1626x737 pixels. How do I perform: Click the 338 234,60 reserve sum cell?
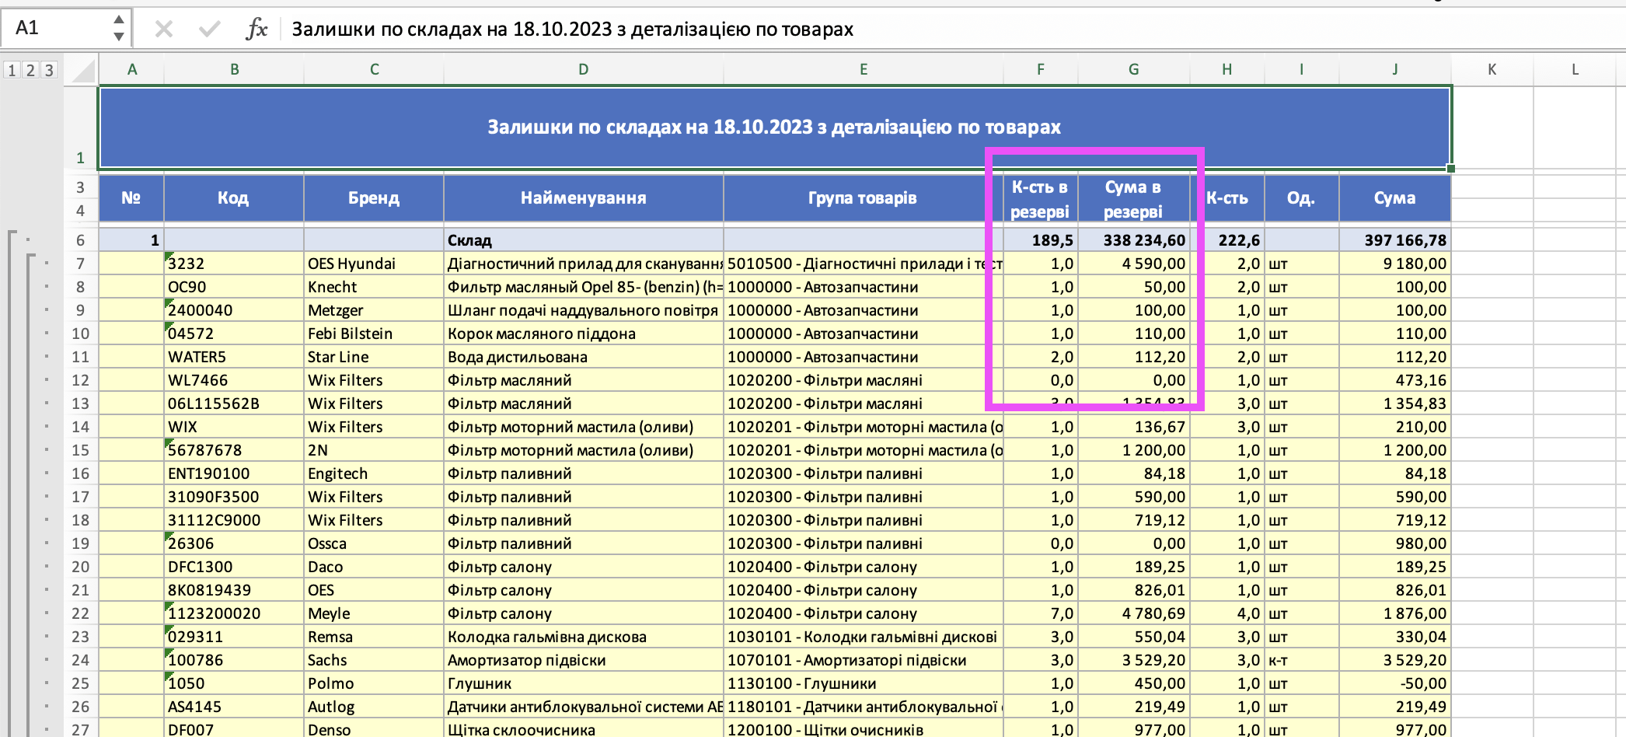click(1134, 240)
